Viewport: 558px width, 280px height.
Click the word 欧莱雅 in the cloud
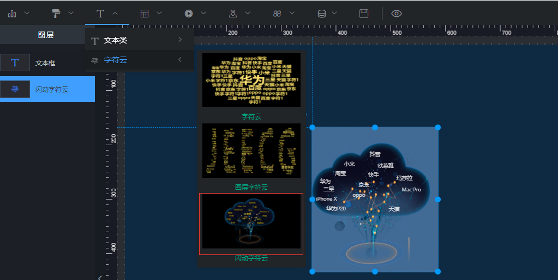tap(386, 165)
